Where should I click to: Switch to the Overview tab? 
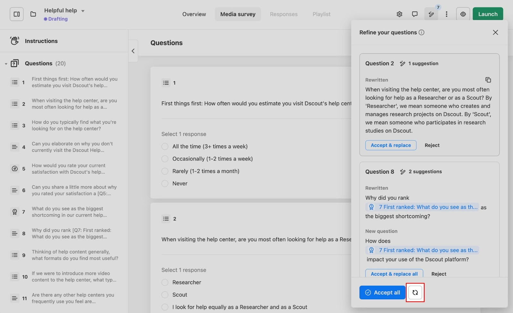pyautogui.click(x=194, y=14)
